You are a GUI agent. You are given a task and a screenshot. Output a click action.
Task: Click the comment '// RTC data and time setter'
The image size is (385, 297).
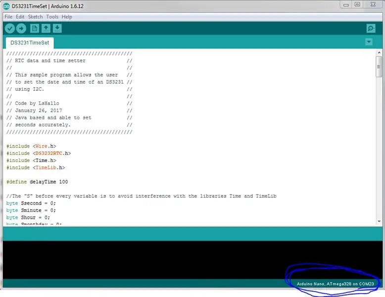click(x=46, y=60)
